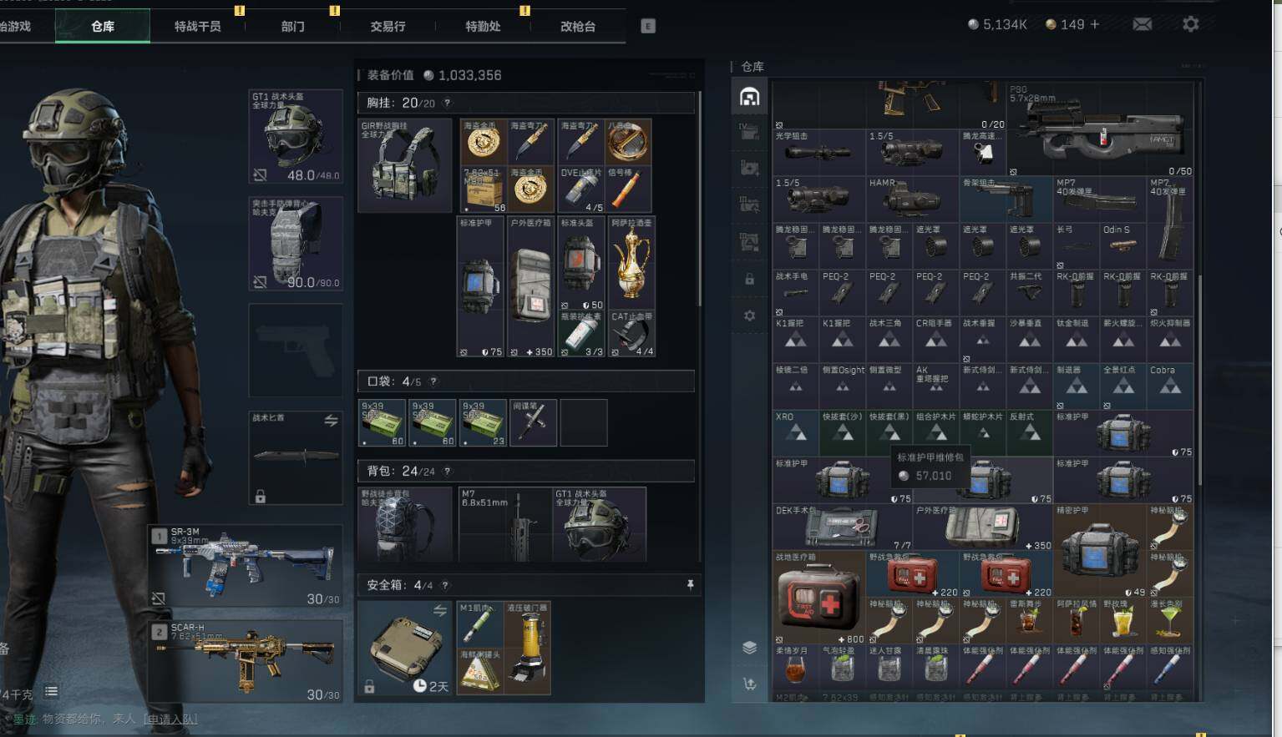Go to the 部门 tab

click(293, 26)
